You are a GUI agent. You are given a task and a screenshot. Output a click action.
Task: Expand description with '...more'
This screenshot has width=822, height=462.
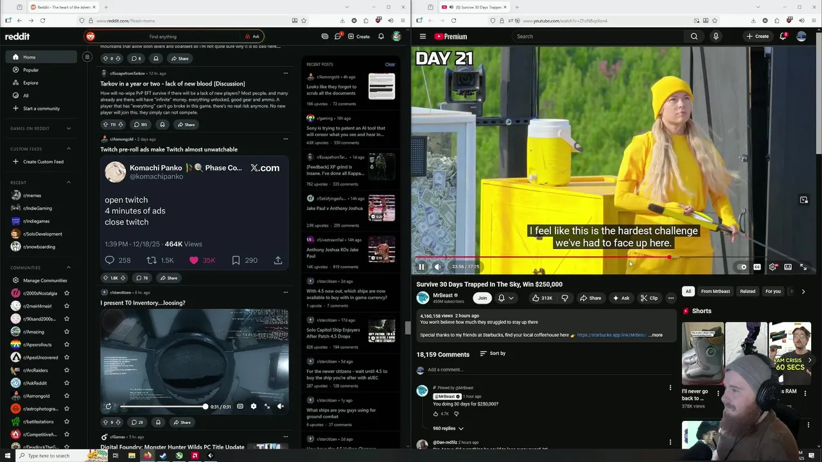pos(656,335)
